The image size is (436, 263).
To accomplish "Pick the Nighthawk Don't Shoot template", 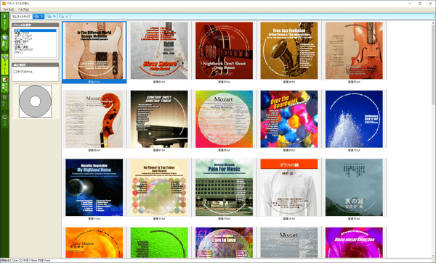I will tap(224, 51).
